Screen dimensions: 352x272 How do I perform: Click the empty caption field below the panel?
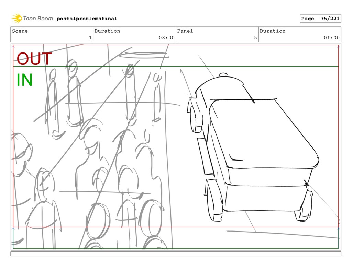[x=176, y=253]
